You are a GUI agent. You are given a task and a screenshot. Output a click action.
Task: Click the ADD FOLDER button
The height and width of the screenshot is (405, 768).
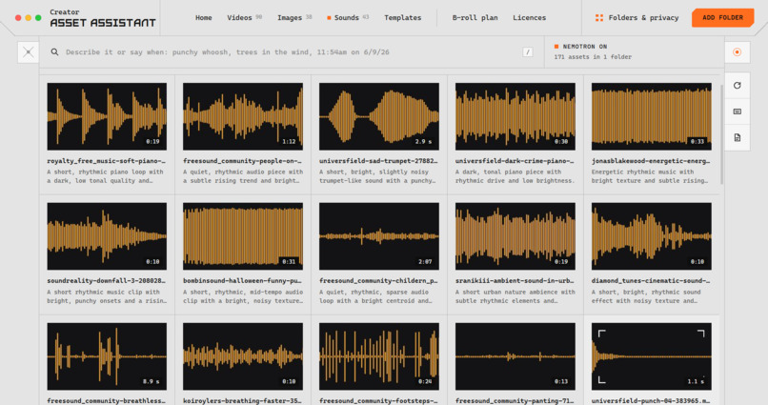click(x=722, y=18)
